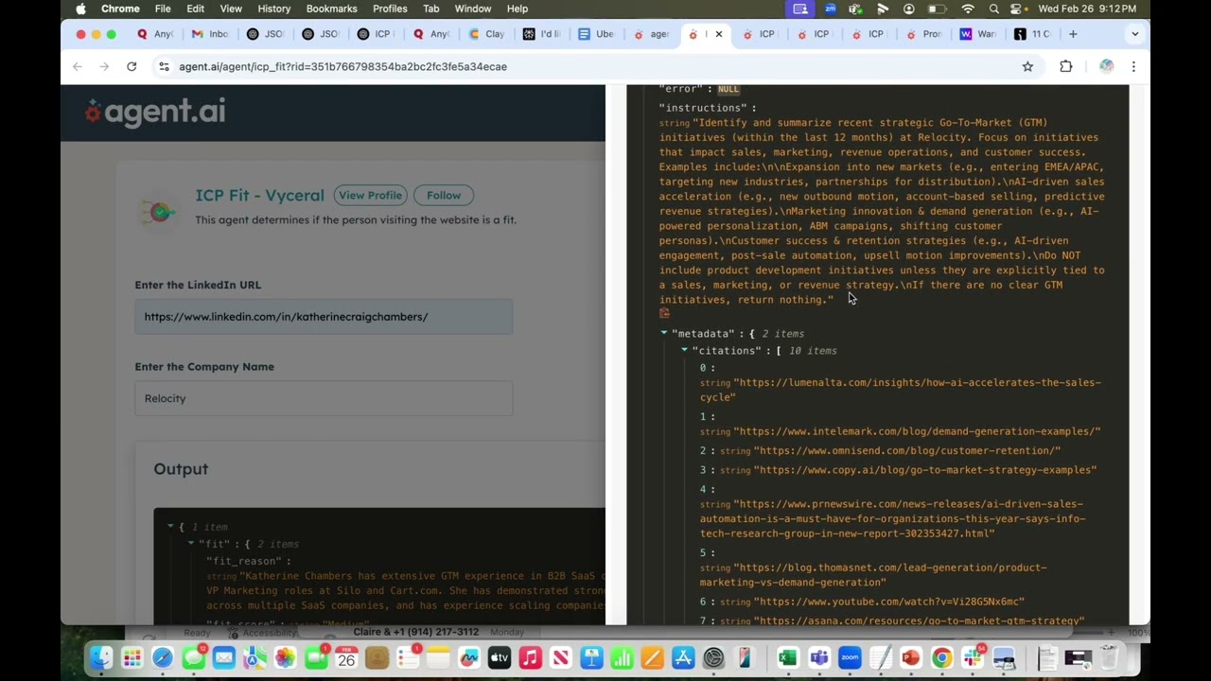Launch PowerPoint from the dock
This screenshot has width=1211, height=681.
pyautogui.click(x=911, y=657)
